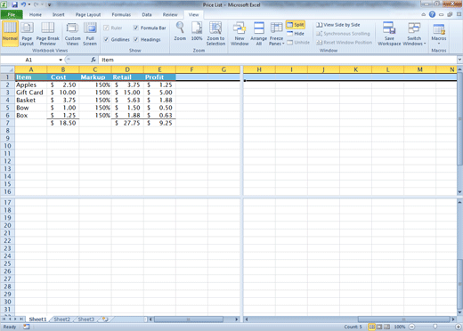The width and height of the screenshot is (463, 331).
Task: Select row 7 header
Action: (8, 123)
